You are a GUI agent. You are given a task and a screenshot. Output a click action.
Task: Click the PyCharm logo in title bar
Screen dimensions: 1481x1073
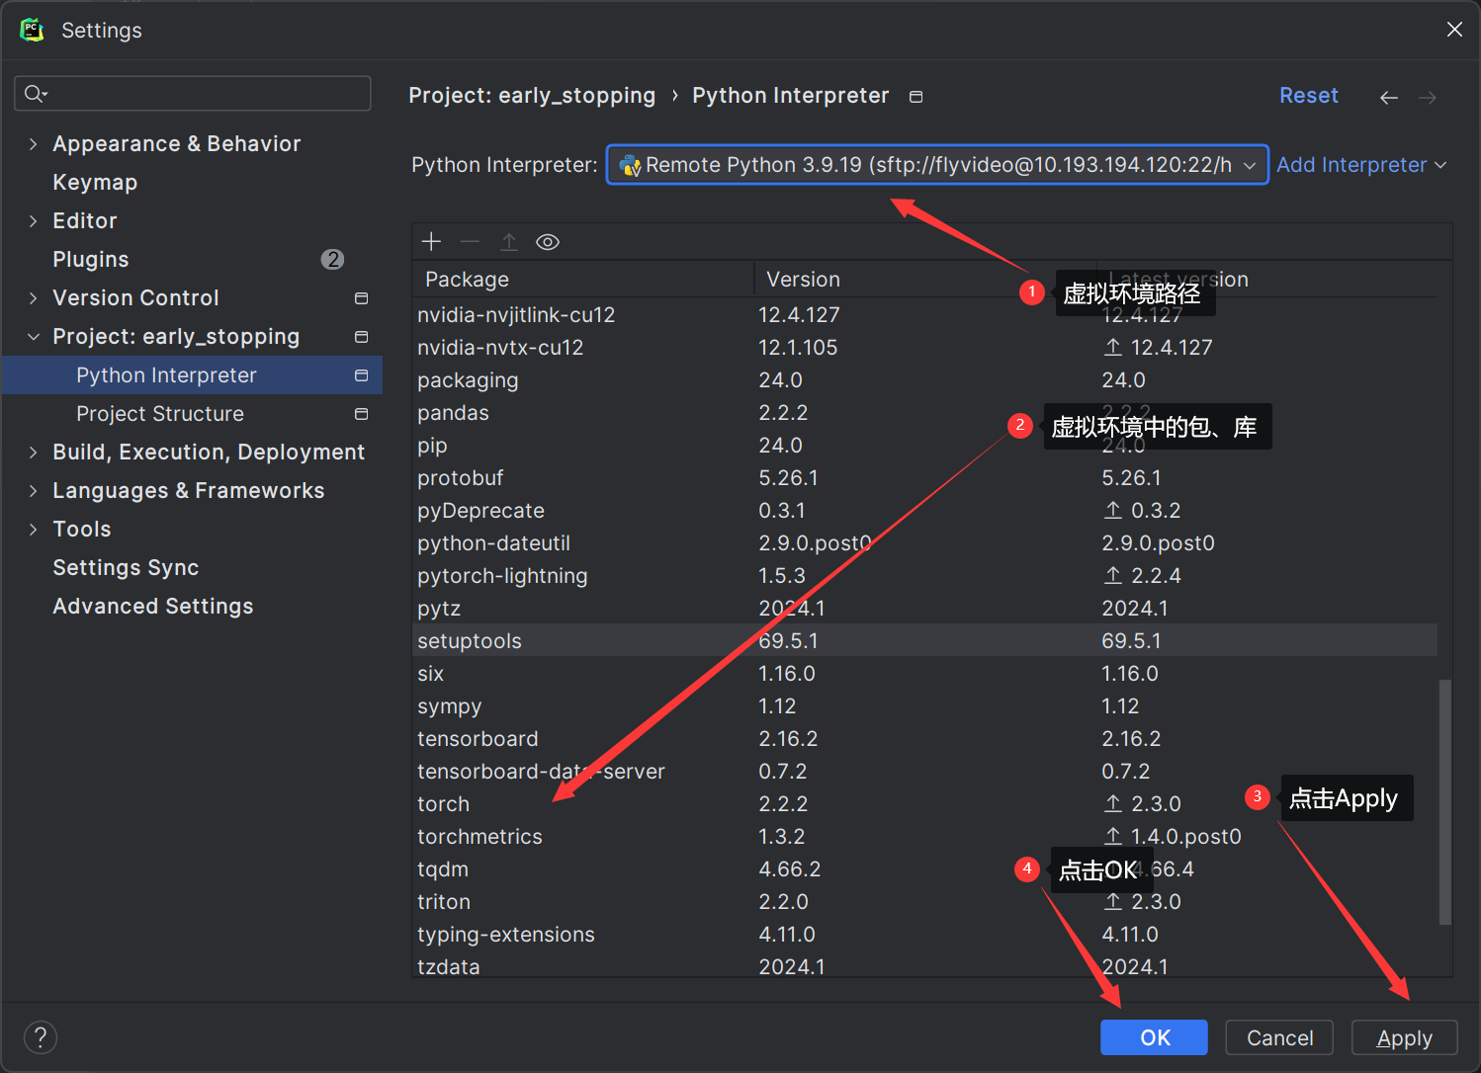pos(32,30)
